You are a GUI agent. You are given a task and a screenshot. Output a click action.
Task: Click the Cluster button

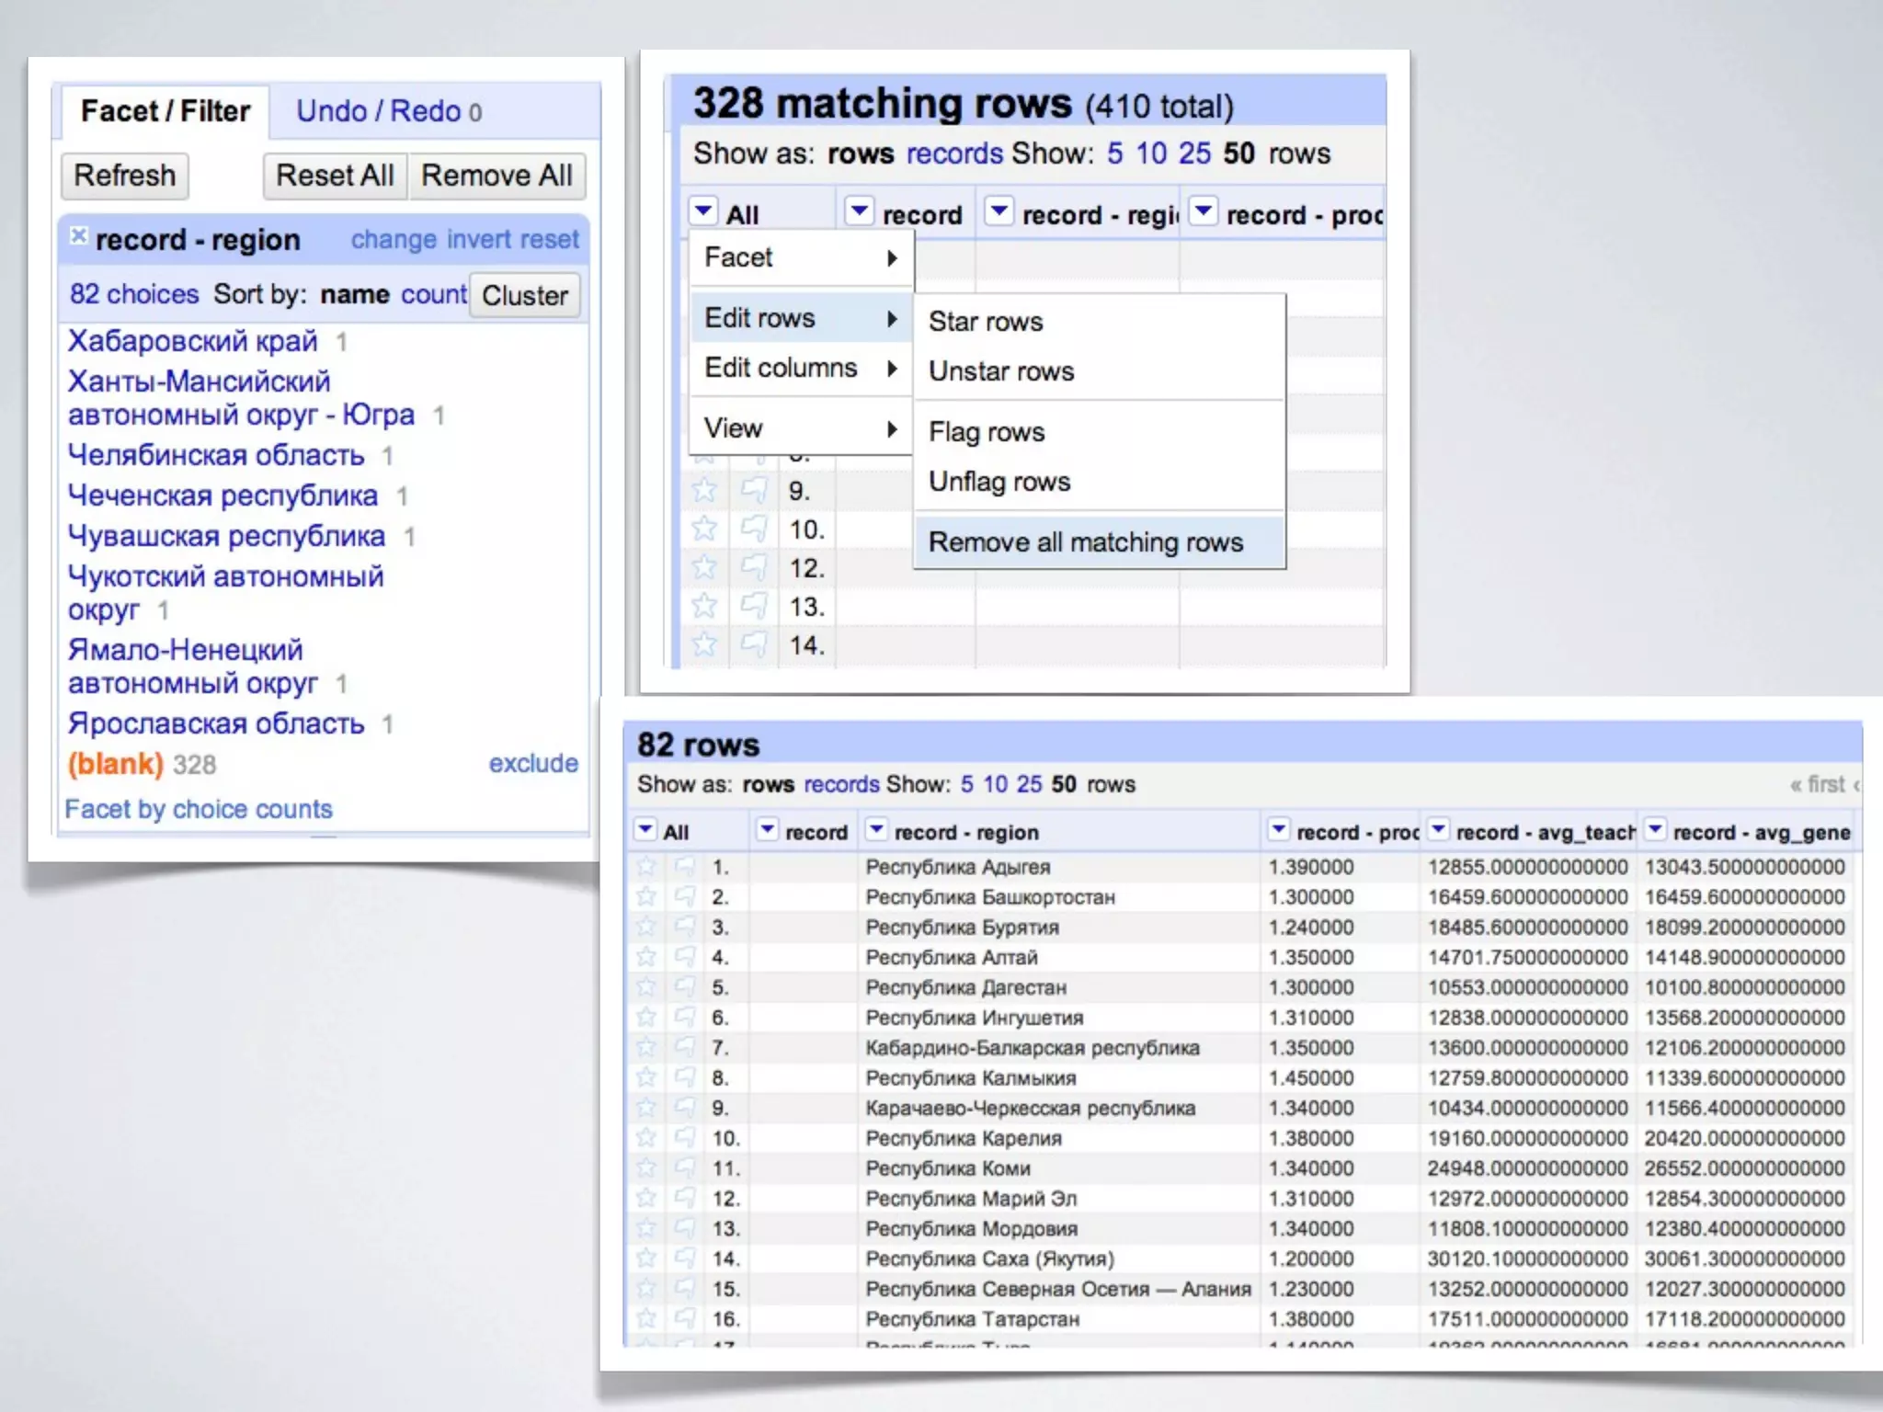tap(524, 295)
